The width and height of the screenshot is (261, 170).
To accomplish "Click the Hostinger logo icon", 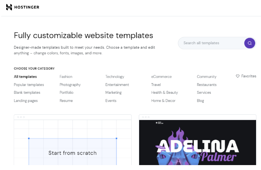I will (9, 7).
